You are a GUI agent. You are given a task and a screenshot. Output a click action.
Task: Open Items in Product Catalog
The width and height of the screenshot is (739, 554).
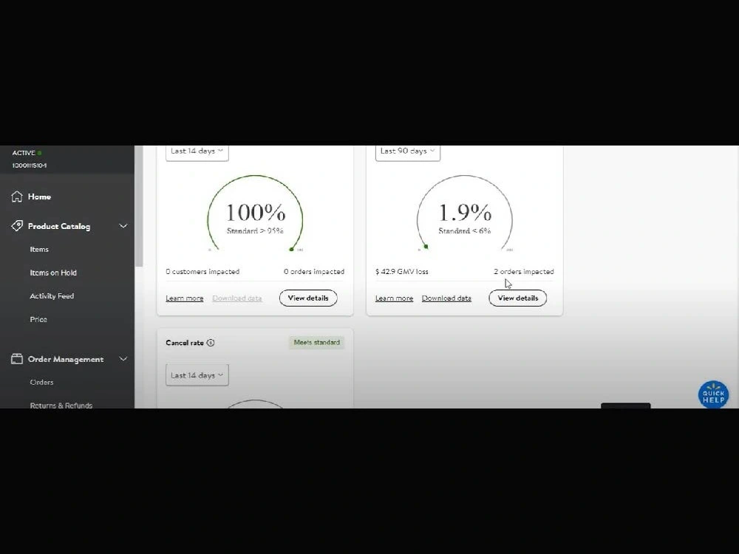(x=39, y=249)
